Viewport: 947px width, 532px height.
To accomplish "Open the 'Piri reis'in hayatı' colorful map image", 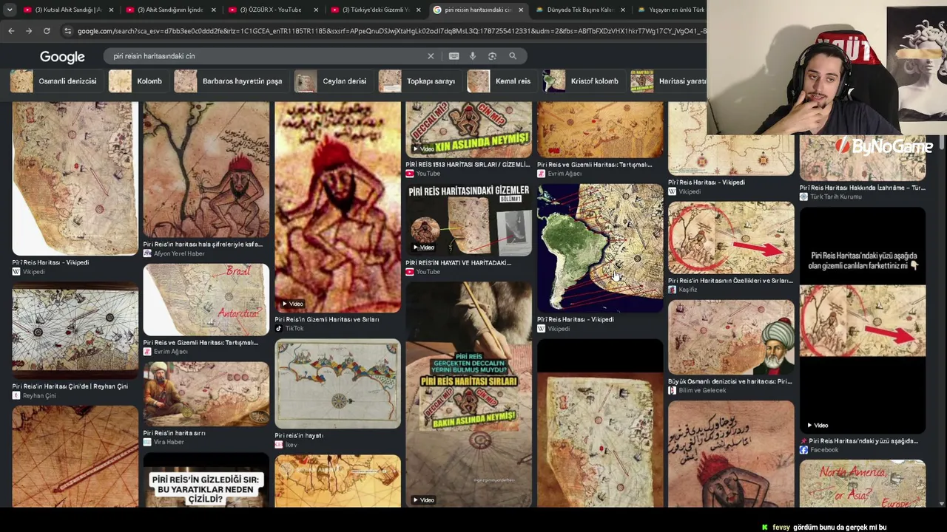I will pos(337,383).
